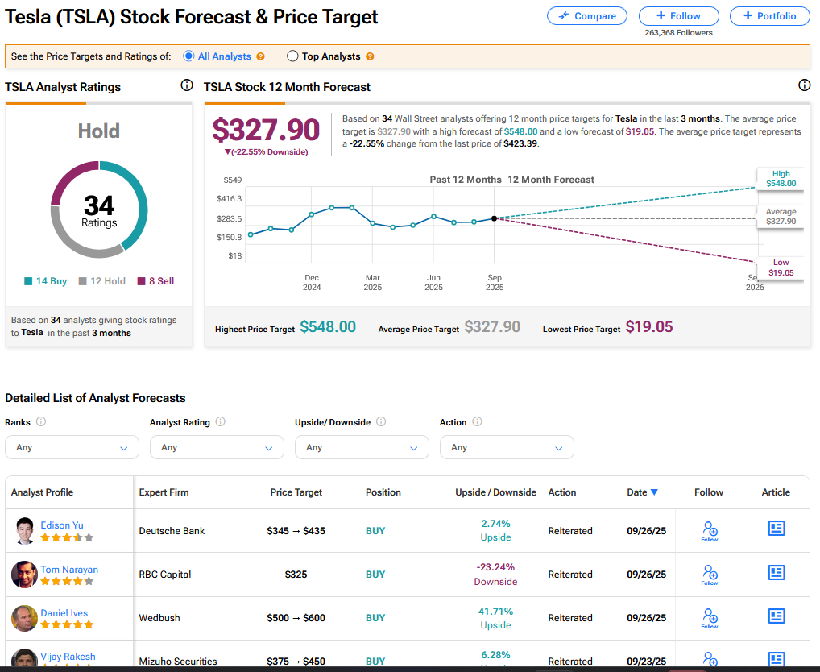Click the Deutsche Bank firm name
Screen dimensions: 820x672
point(172,531)
